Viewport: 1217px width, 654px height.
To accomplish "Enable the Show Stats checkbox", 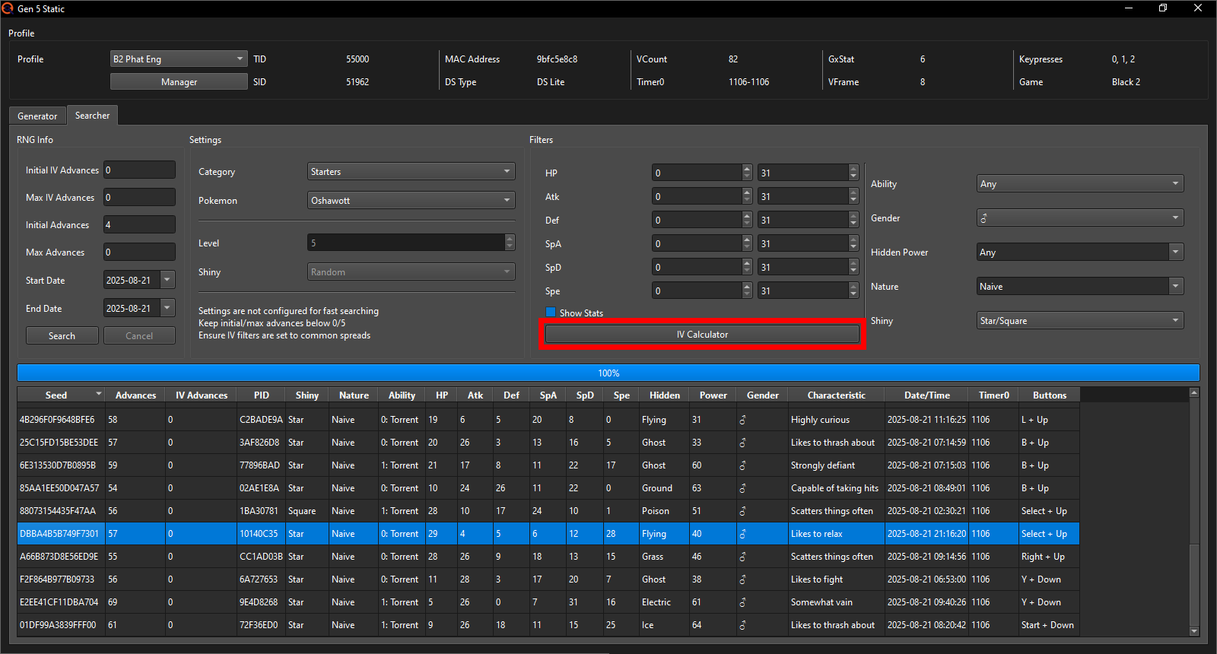I will coord(551,313).
